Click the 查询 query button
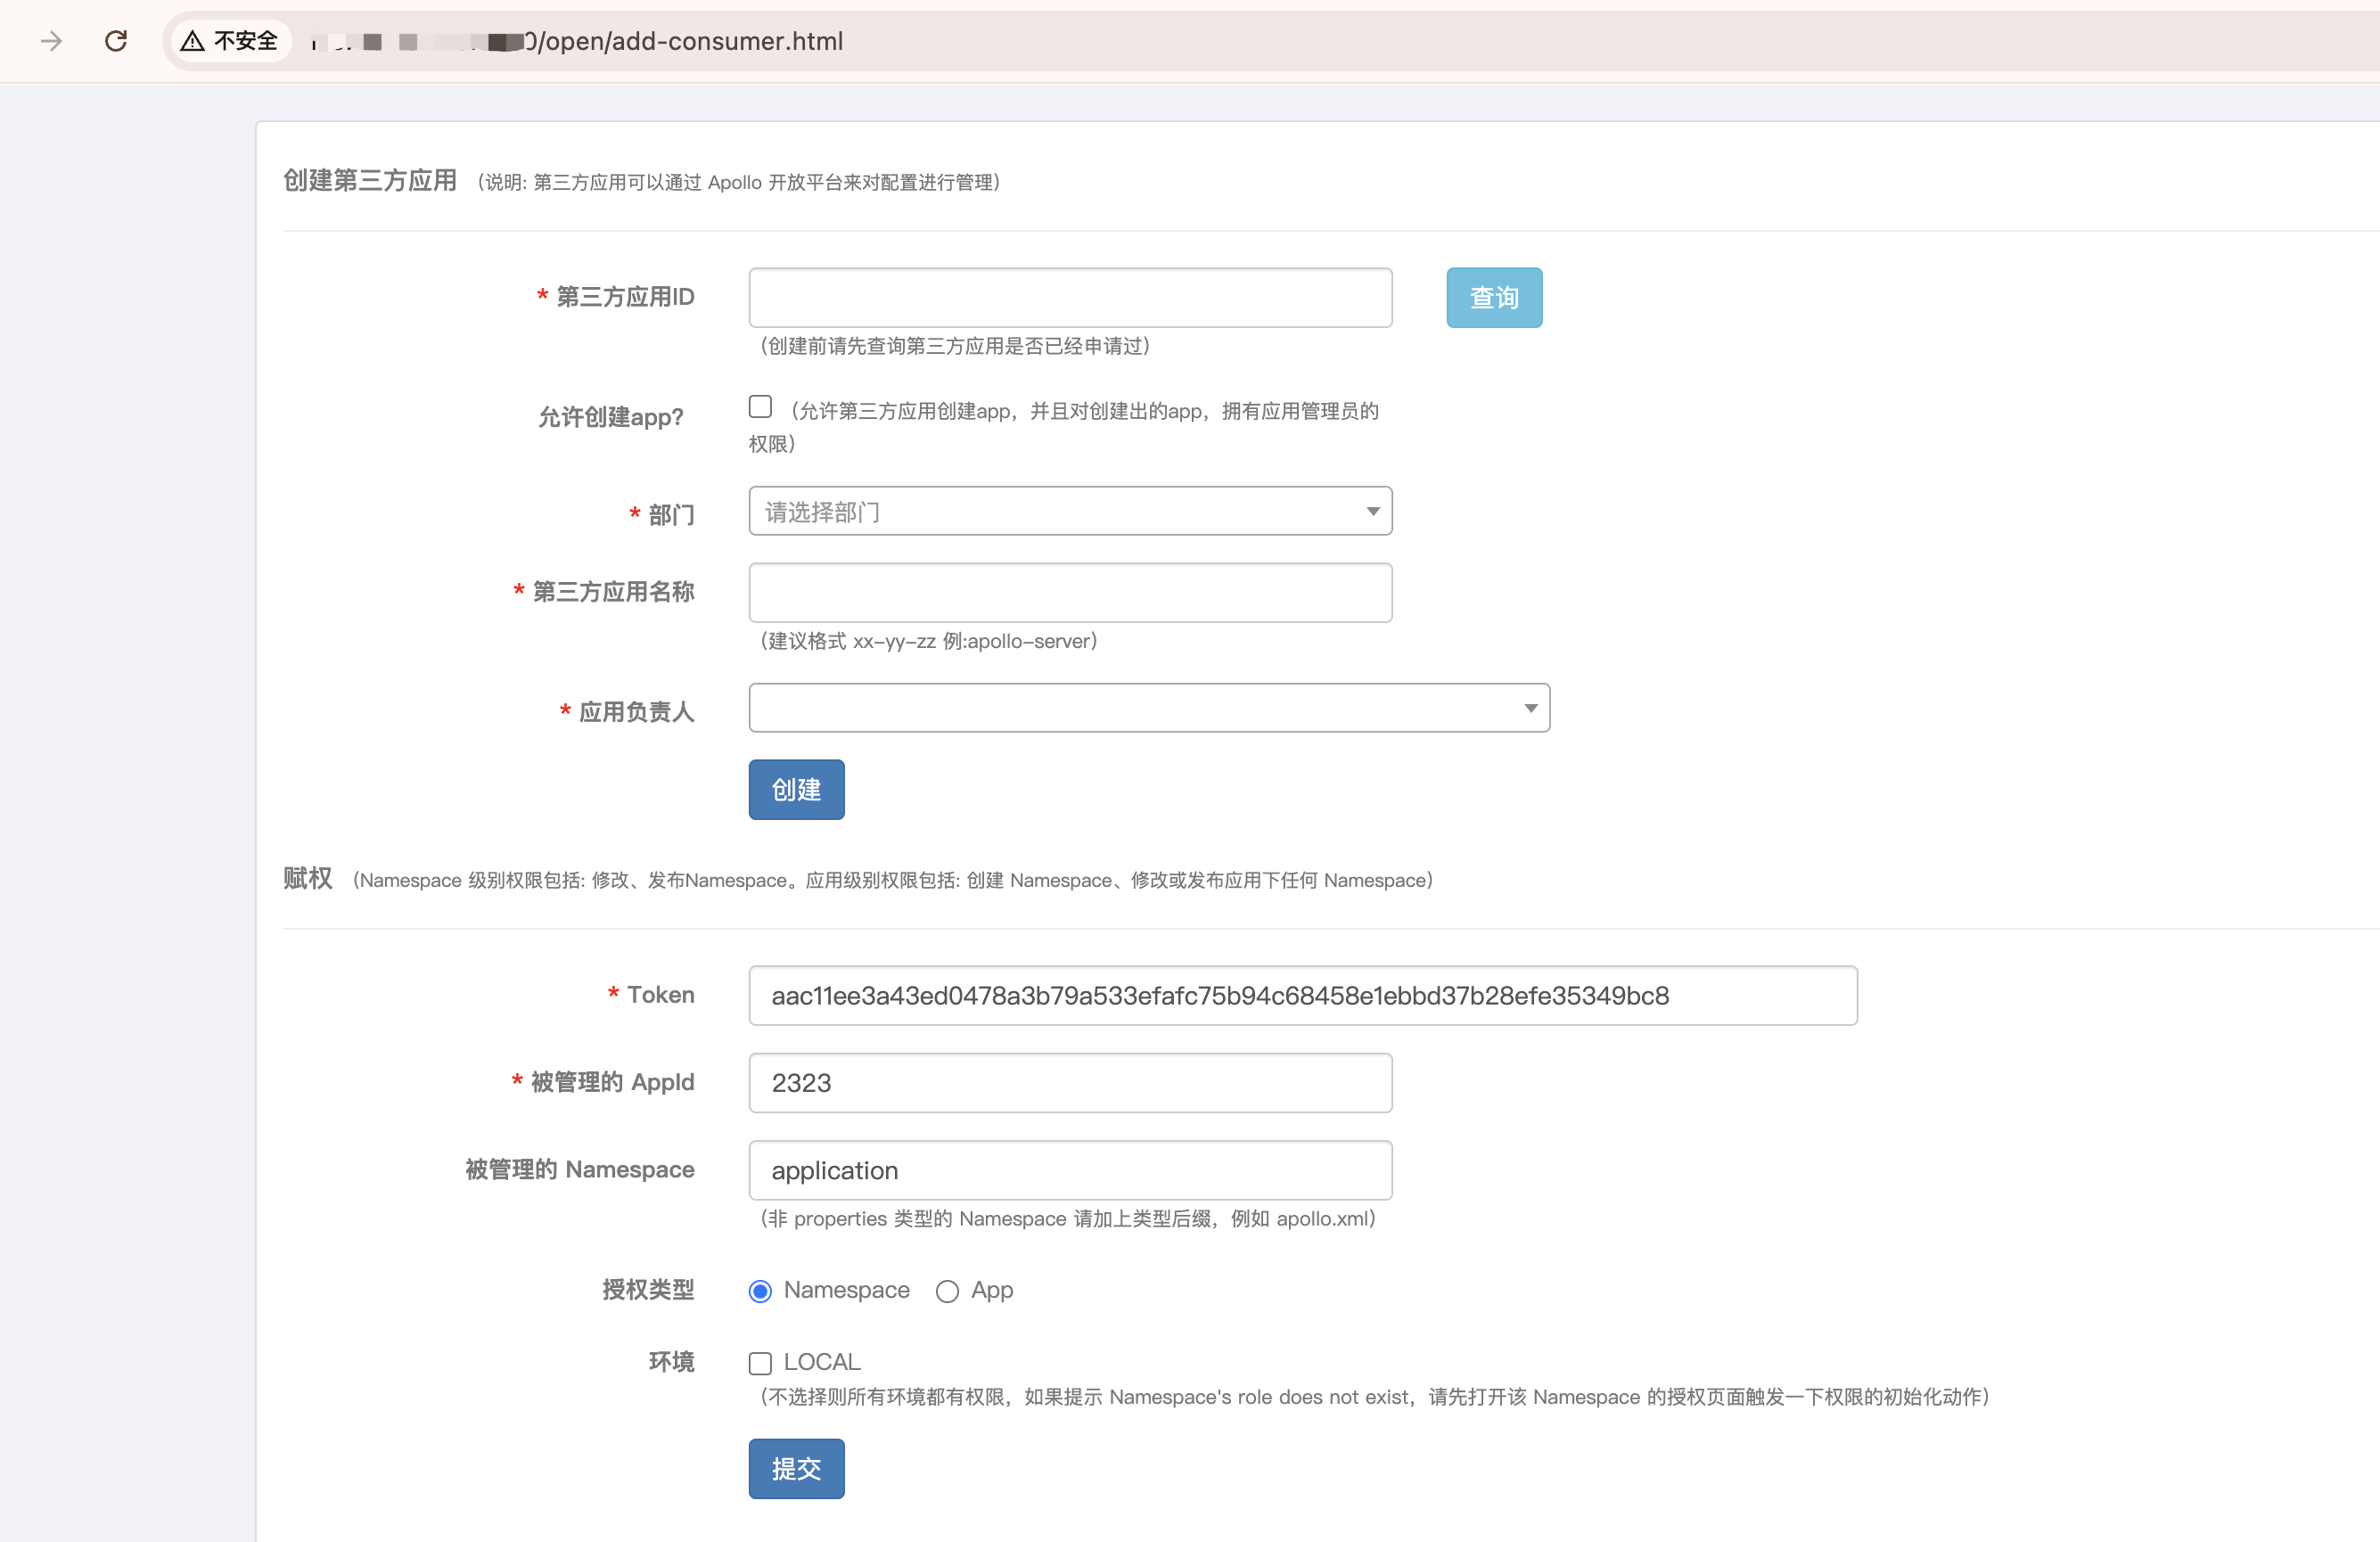This screenshot has height=1542, width=2380. click(x=1493, y=297)
